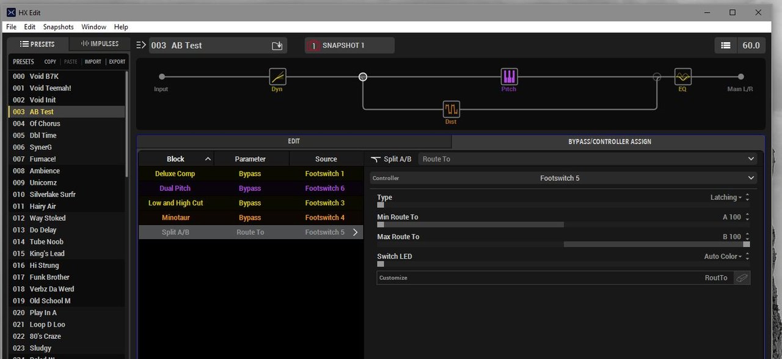782x359 pixels.
Task: Click the Max Route To stepper arrows
Action: coord(747,237)
